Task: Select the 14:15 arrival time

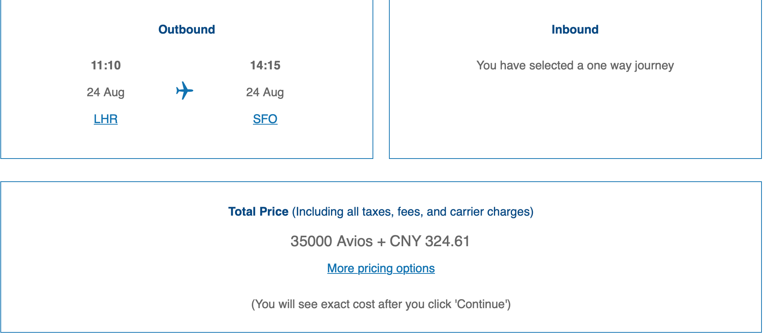Action: tap(265, 65)
